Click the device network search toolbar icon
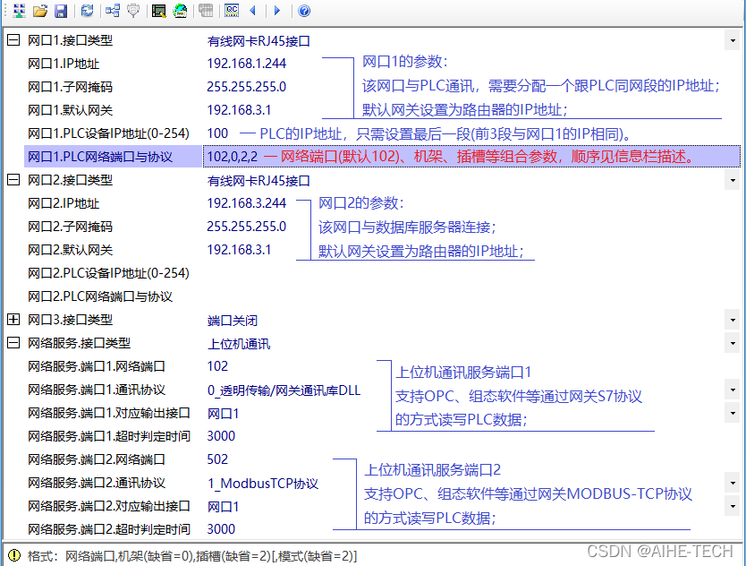Screen dimensions: 746x566 click(x=19, y=11)
